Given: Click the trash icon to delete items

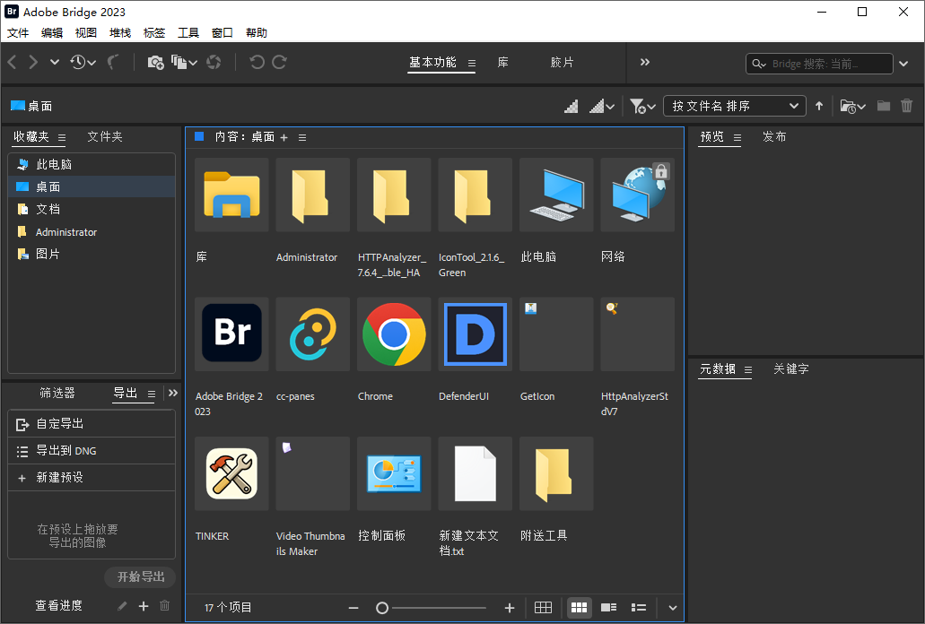Looking at the screenshot, I should tap(907, 106).
